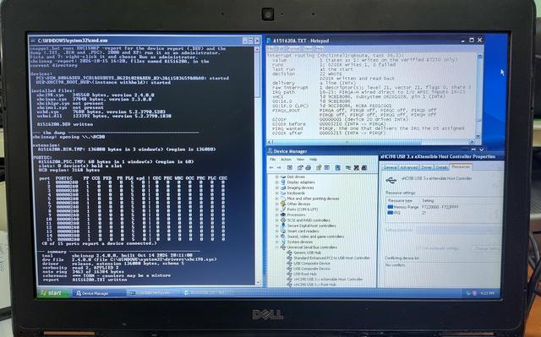Select xHCI98 USB 3.x eXtensible Host Controller item
Screen dimensions: 541x337
coord(328,279)
